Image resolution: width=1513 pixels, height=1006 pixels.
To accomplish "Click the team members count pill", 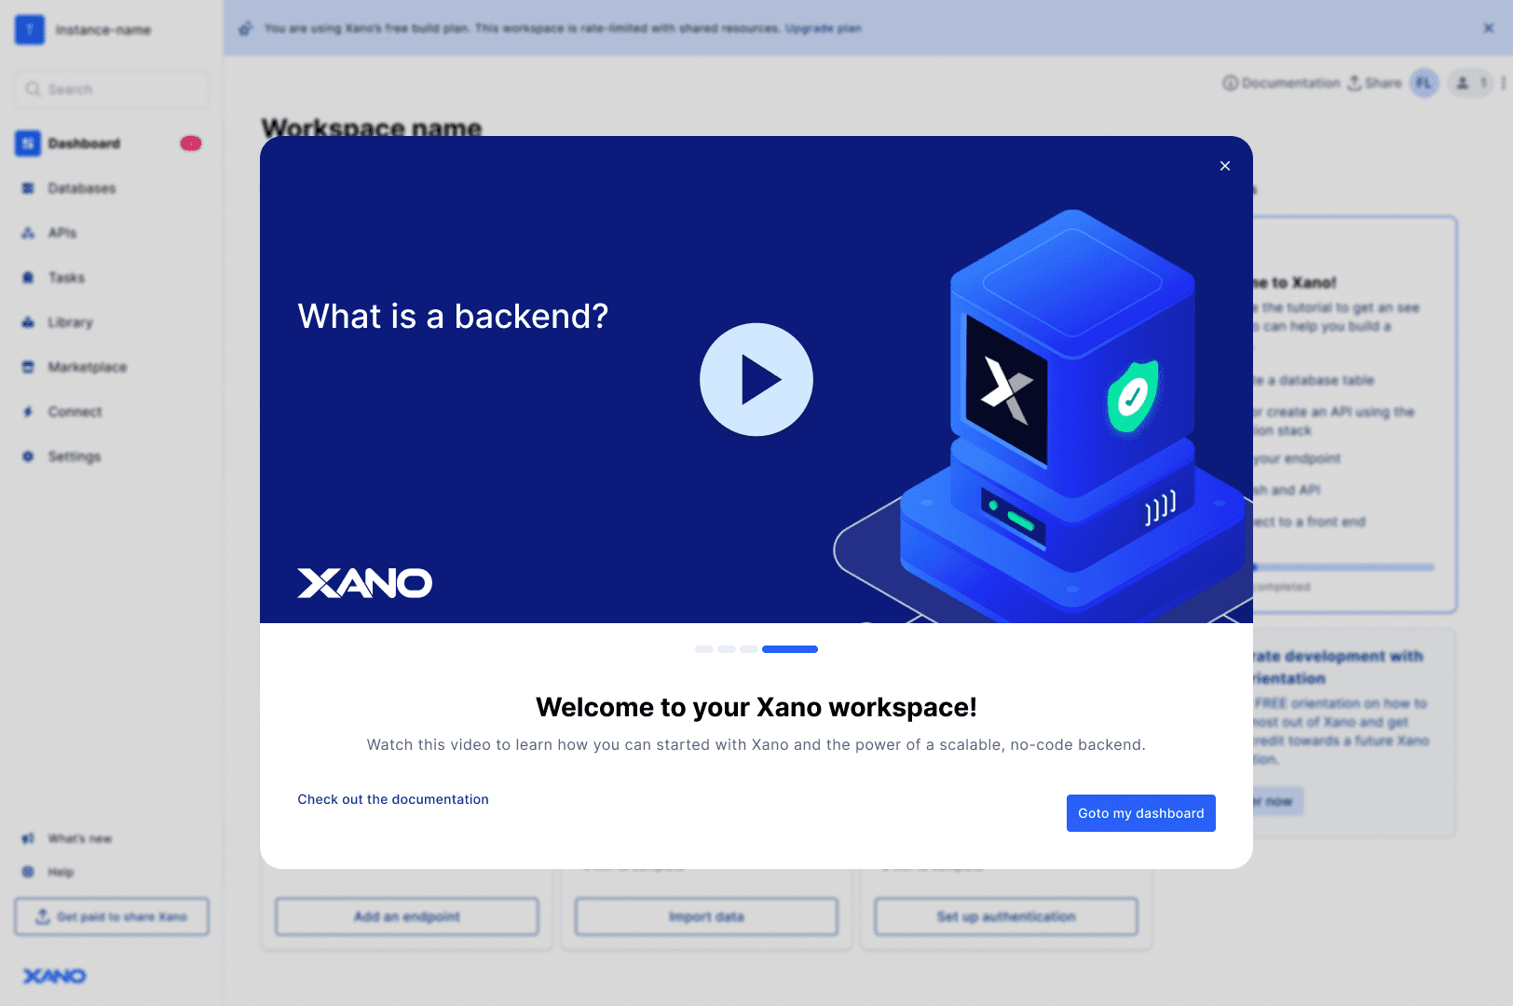I will (x=1471, y=83).
